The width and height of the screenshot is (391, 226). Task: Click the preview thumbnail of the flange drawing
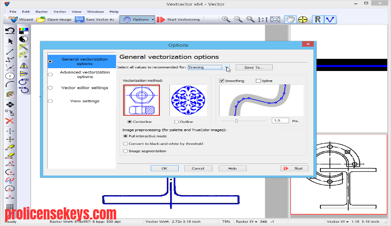click(x=339, y=174)
